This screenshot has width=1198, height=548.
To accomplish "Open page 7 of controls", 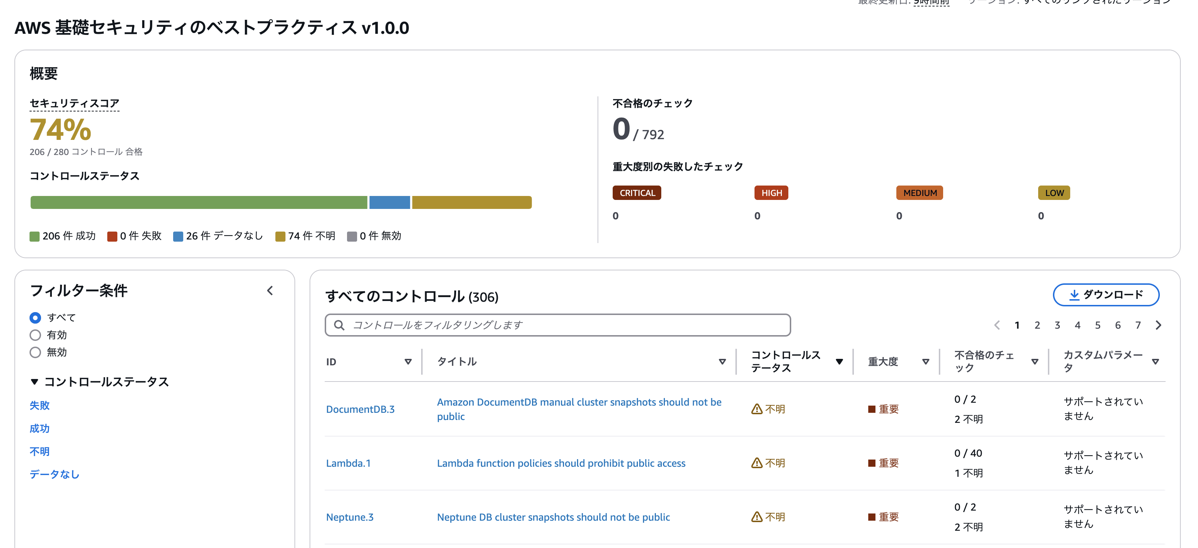I will click(x=1138, y=325).
